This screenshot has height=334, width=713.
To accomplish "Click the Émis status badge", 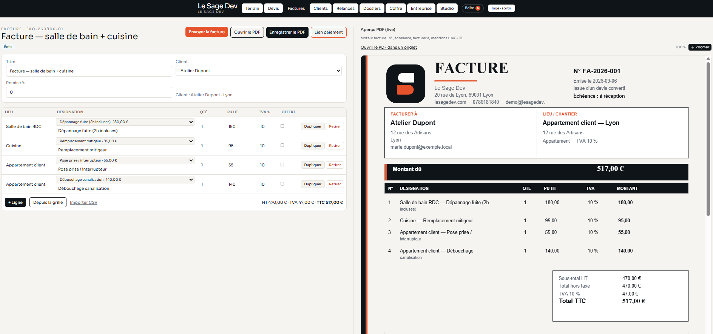I will [8, 47].
